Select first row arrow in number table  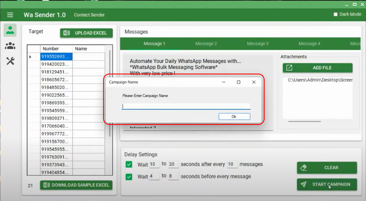click(x=30, y=56)
